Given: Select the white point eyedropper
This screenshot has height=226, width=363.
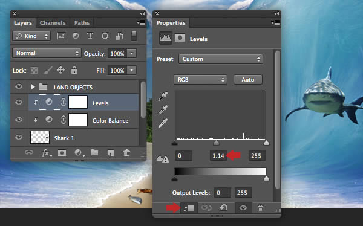Looking at the screenshot, I should (x=163, y=123).
